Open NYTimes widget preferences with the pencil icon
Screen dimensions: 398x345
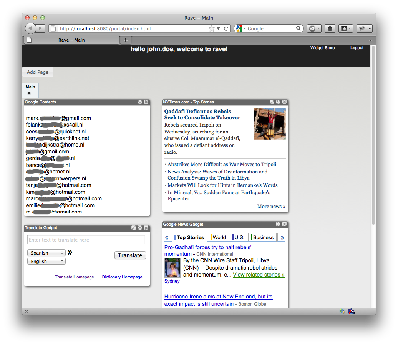pyautogui.click(x=272, y=102)
